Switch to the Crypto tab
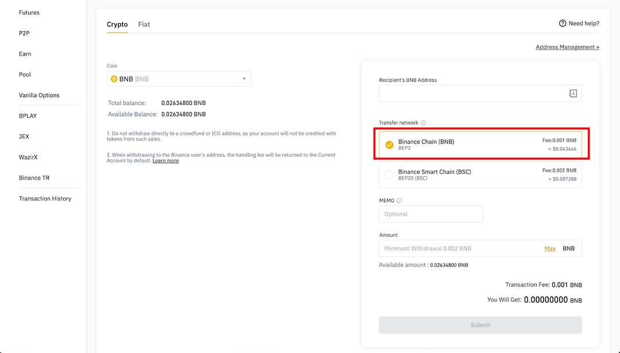This screenshot has width=620, height=353. pos(117,25)
